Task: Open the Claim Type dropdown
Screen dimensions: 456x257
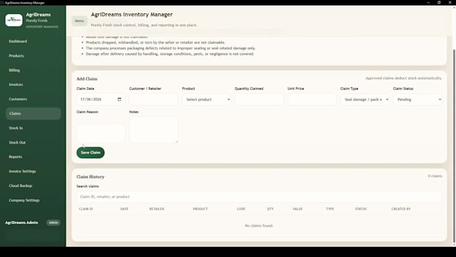Action: (365, 99)
